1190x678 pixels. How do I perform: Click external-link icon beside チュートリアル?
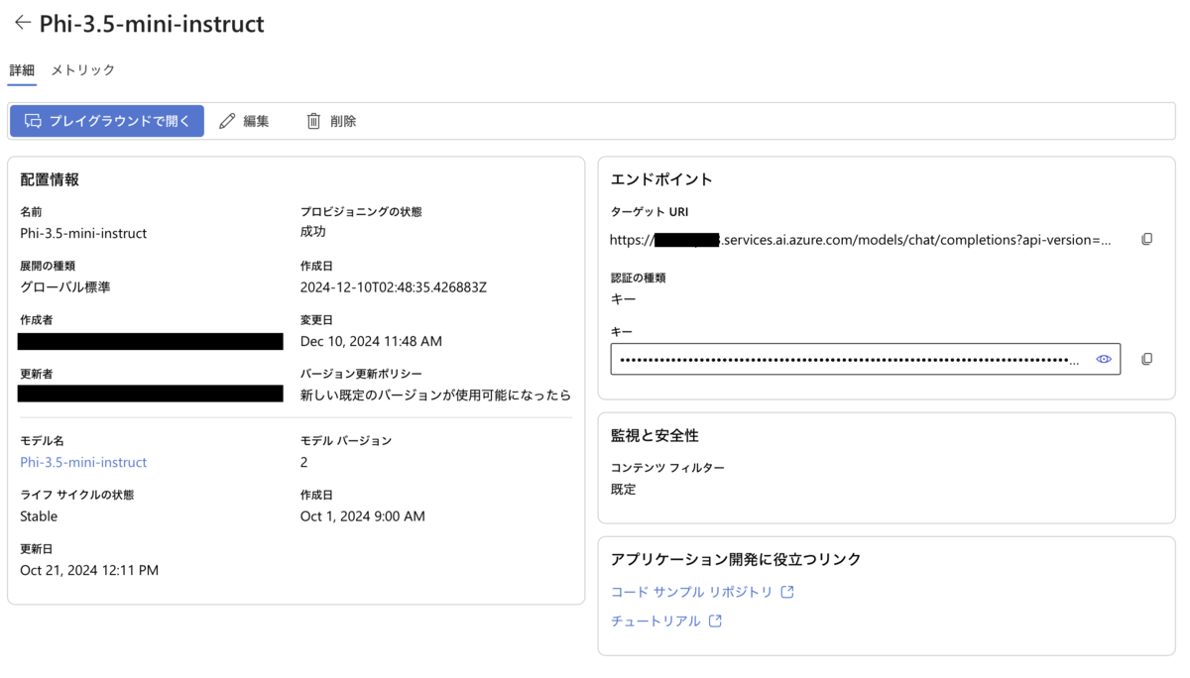[715, 621]
